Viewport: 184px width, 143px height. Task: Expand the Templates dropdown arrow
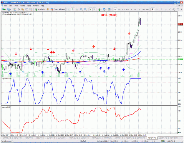(111, 9)
